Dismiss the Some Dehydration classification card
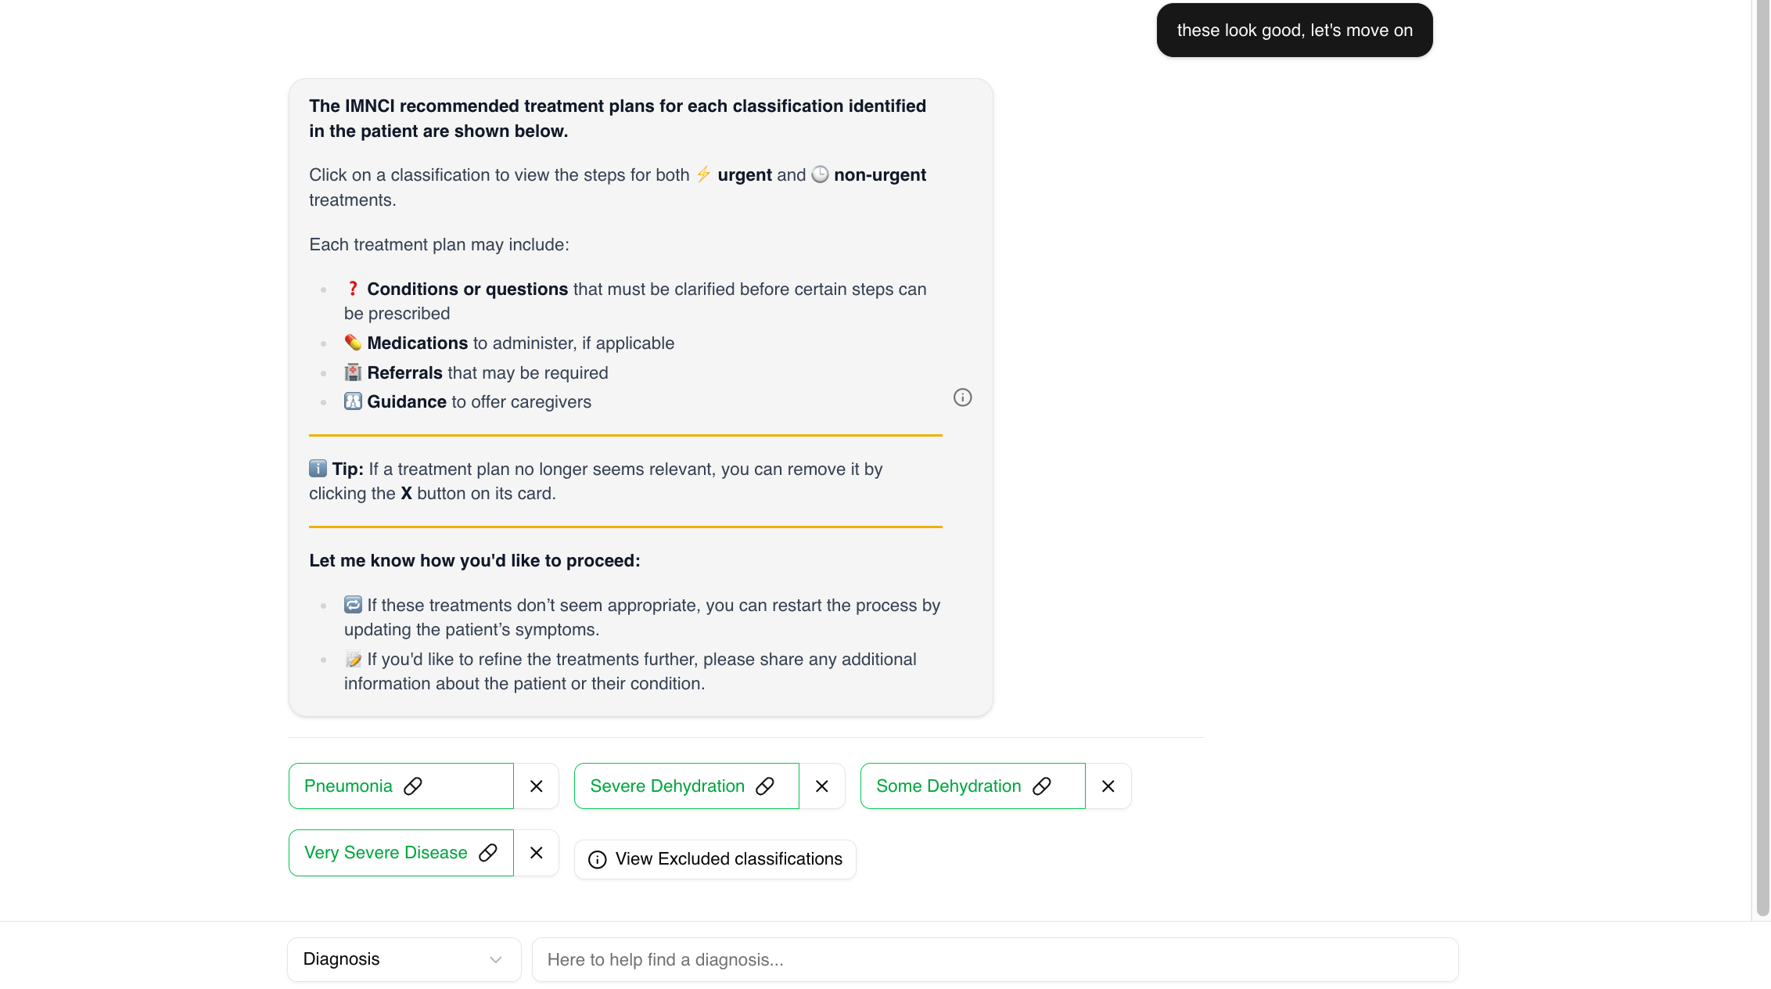The image size is (1771, 989). (1108, 786)
